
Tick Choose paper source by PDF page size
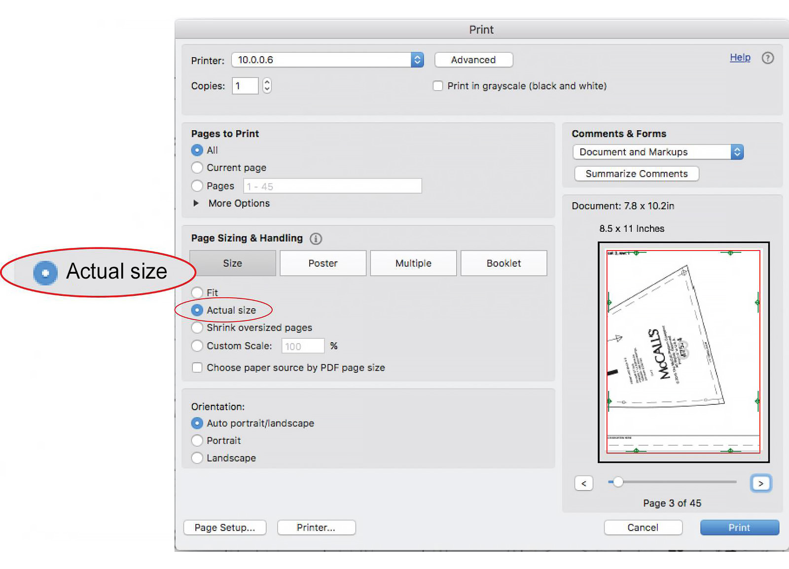click(x=197, y=367)
